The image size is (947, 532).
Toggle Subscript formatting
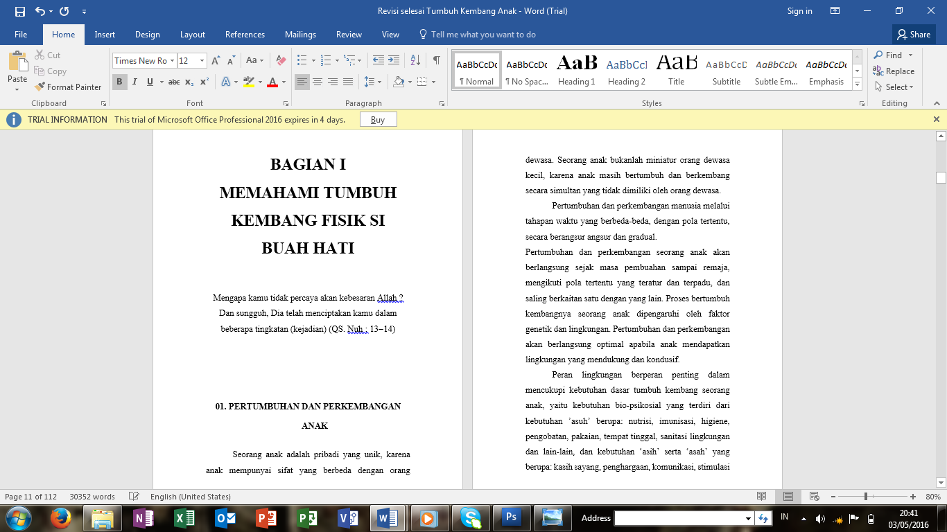tap(190, 82)
